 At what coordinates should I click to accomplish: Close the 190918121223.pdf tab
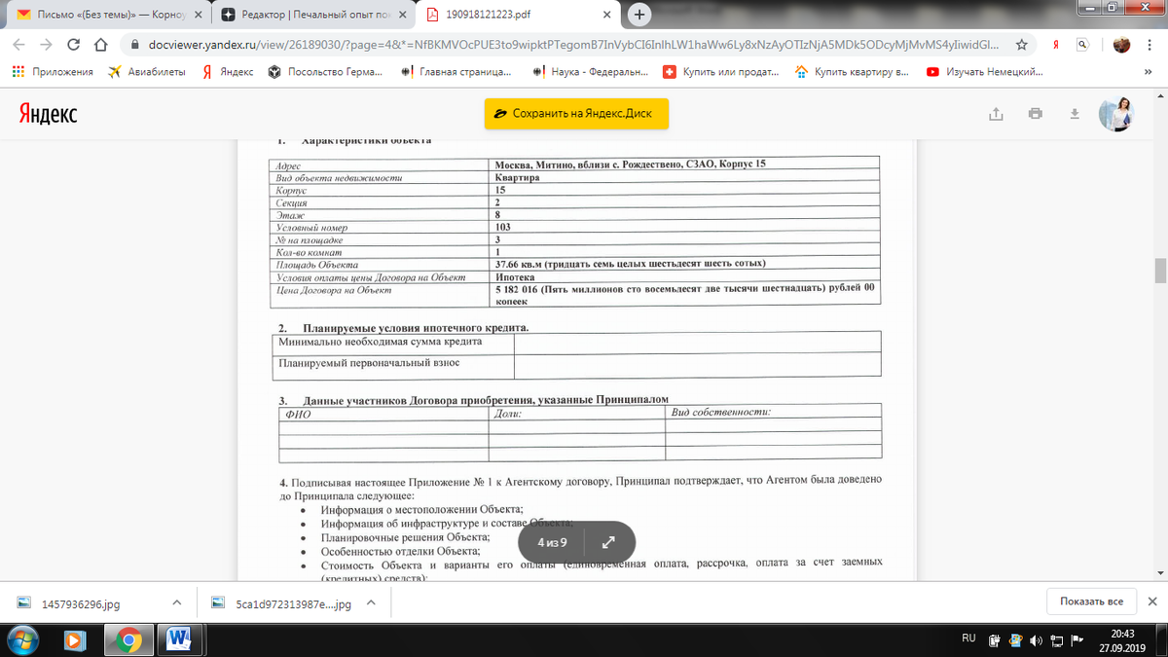606,16
